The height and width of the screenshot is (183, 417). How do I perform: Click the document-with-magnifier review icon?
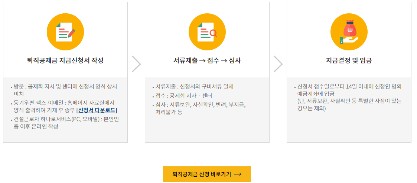point(207,32)
